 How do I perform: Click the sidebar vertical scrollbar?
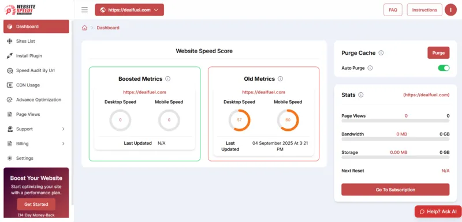[x=73, y=112]
